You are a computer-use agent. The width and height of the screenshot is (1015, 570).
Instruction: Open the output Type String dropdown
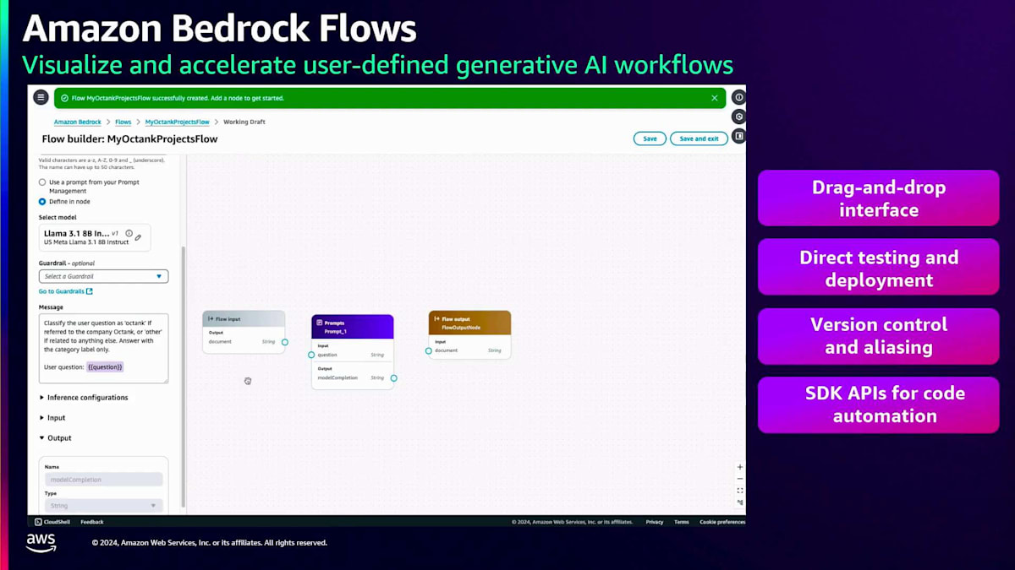(103, 506)
